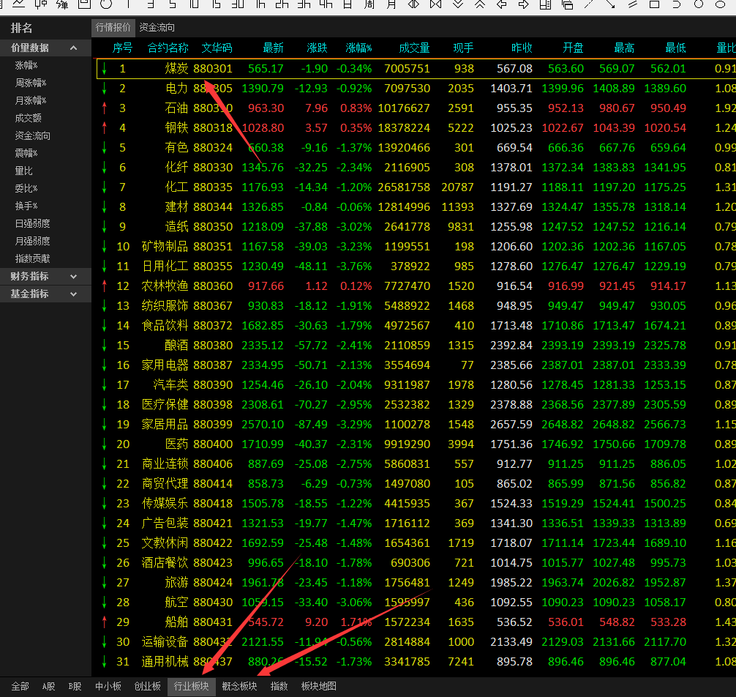Sort table by 成交量 column header
This screenshot has height=697, width=736.
coord(414,48)
